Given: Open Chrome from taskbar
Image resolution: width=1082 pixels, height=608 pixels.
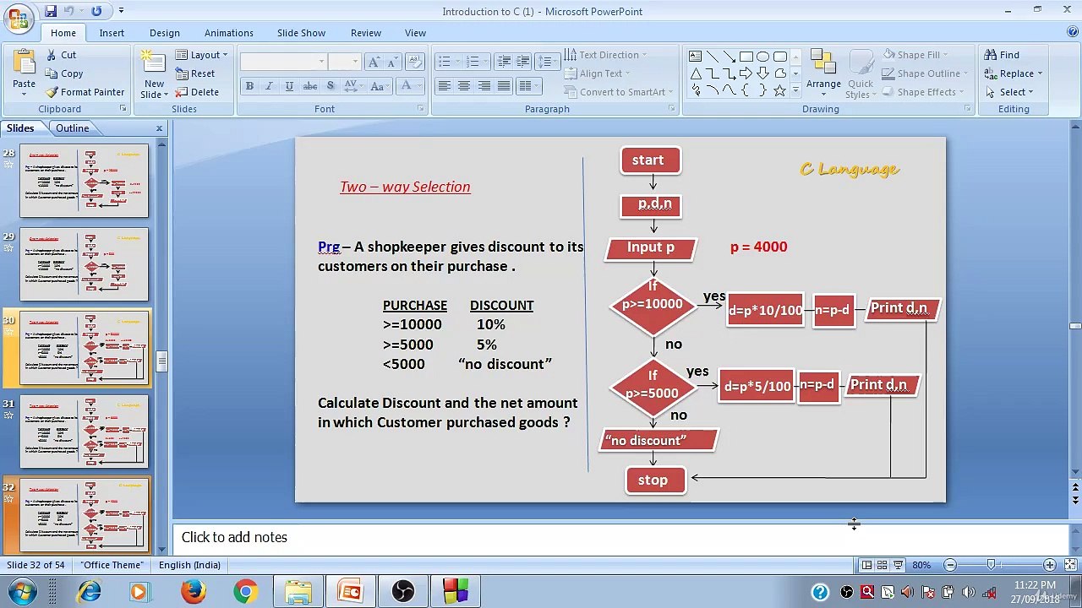Looking at the screenshot, I should 245,592.
